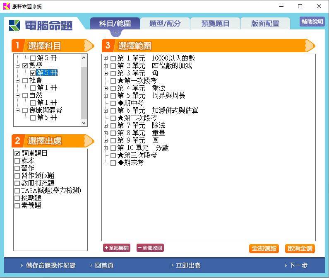The image size is (329, 278).
Task: Check ◆期末考 checkbox
Action: coord(113,163)
